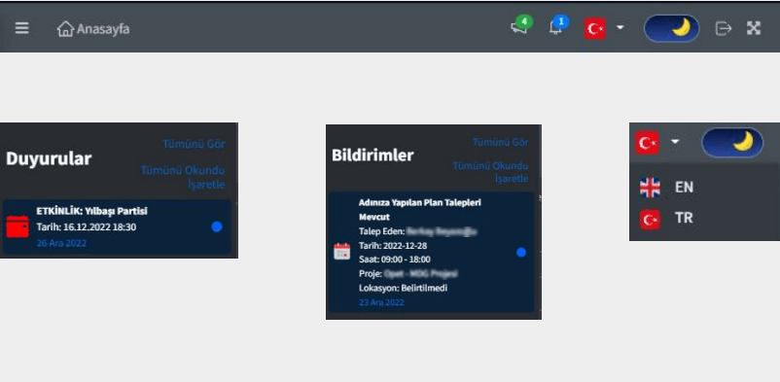This screenshot has height=382, width=780.
Task: Click the Anasayfa home icon
Action: [x=65, y=29]
